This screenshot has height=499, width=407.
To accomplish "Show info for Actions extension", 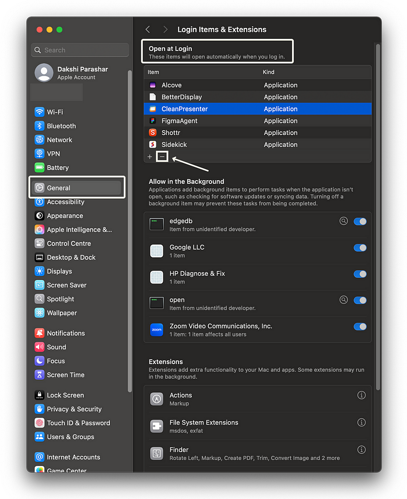I will click(362, 395).
